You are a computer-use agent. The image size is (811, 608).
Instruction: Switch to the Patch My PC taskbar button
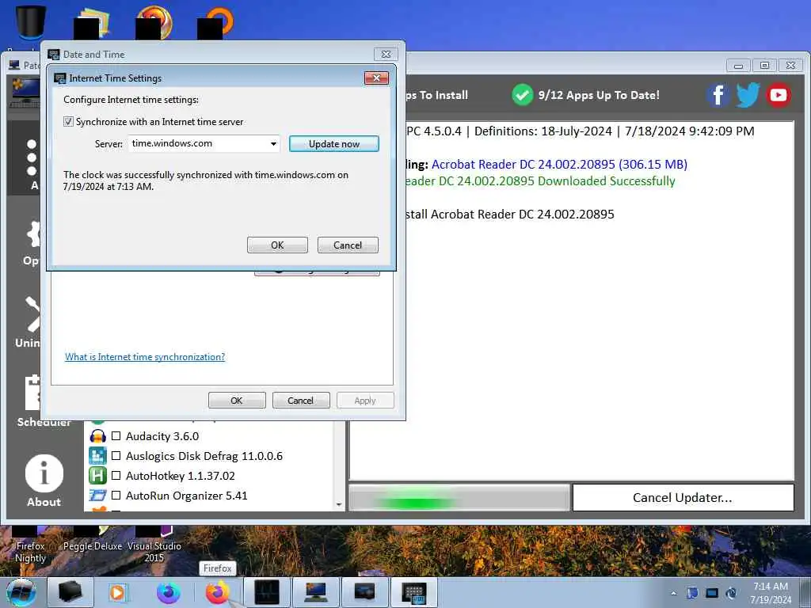pyautogui.click(x=315, y=592)
